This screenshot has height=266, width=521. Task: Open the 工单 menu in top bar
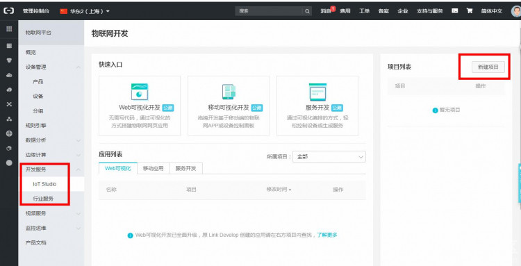pos(364,11)
